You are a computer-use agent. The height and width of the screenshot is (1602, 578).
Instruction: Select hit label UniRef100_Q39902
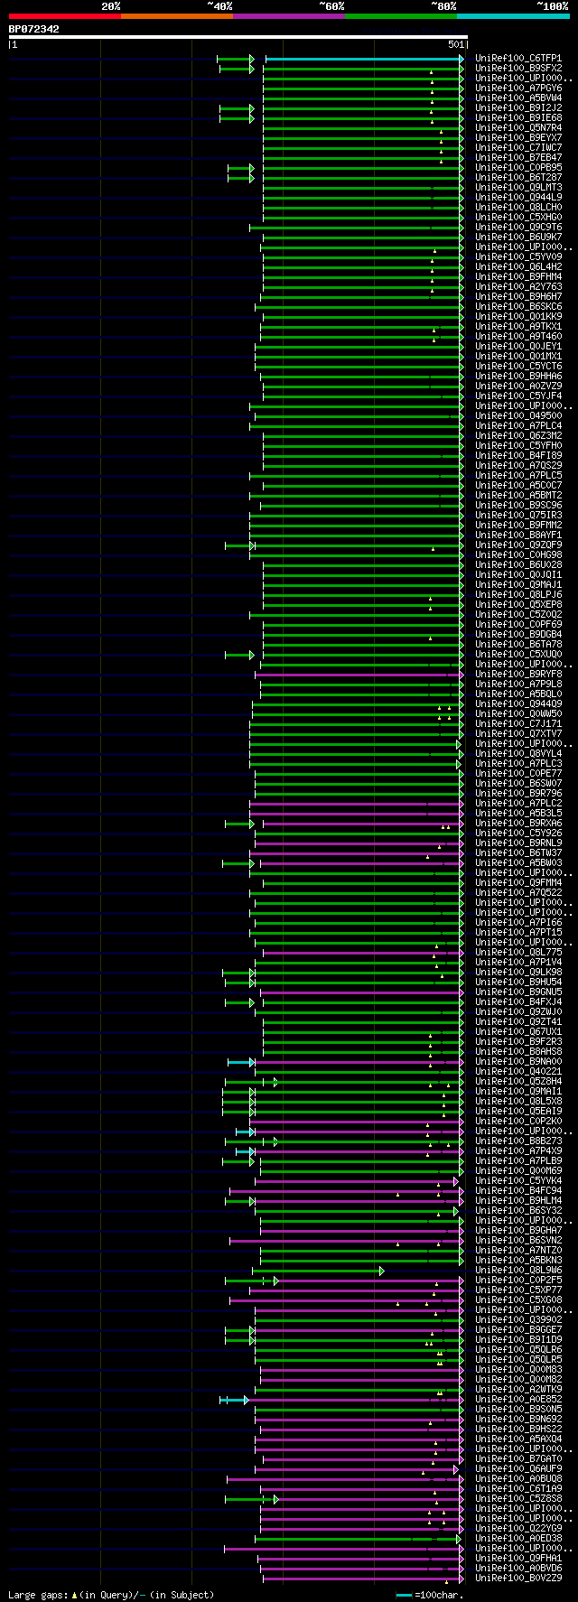click(x=518, y=1319)
